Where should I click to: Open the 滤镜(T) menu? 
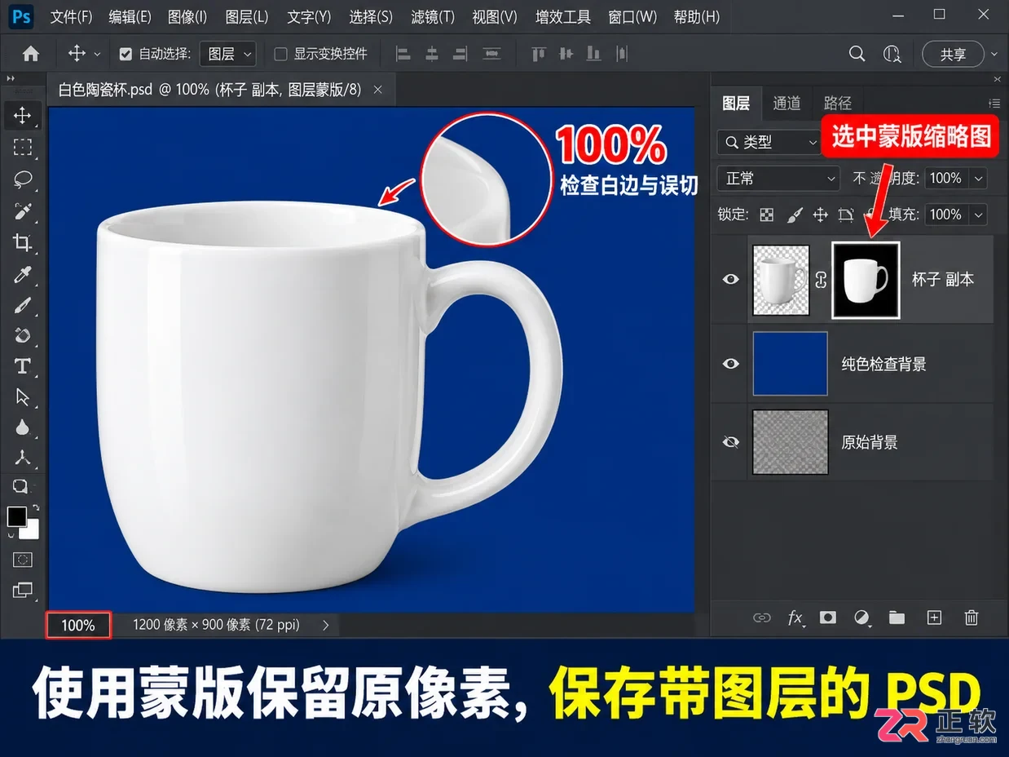[x=433, y=16]
